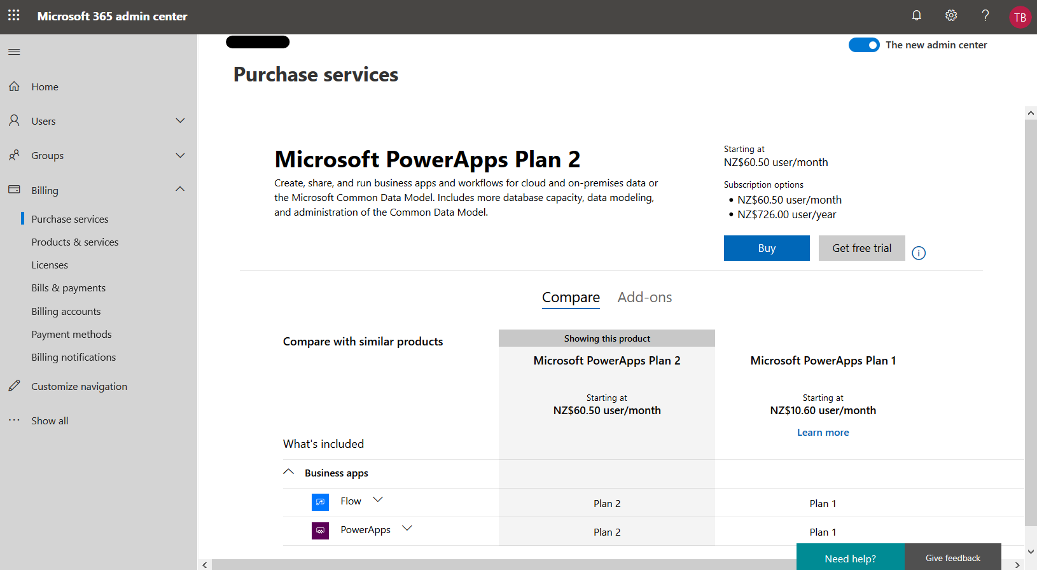1037x570 pixels.
Task: Click Give feedback
Action: [953, 558]
